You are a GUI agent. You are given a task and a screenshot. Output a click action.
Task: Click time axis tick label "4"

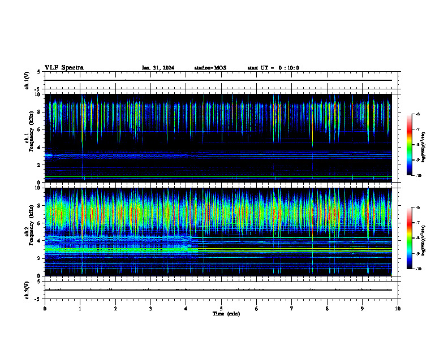pos(186,309)
